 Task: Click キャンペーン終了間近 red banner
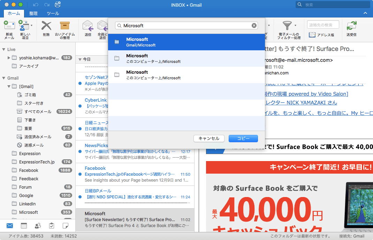click(x=289, y=167)
